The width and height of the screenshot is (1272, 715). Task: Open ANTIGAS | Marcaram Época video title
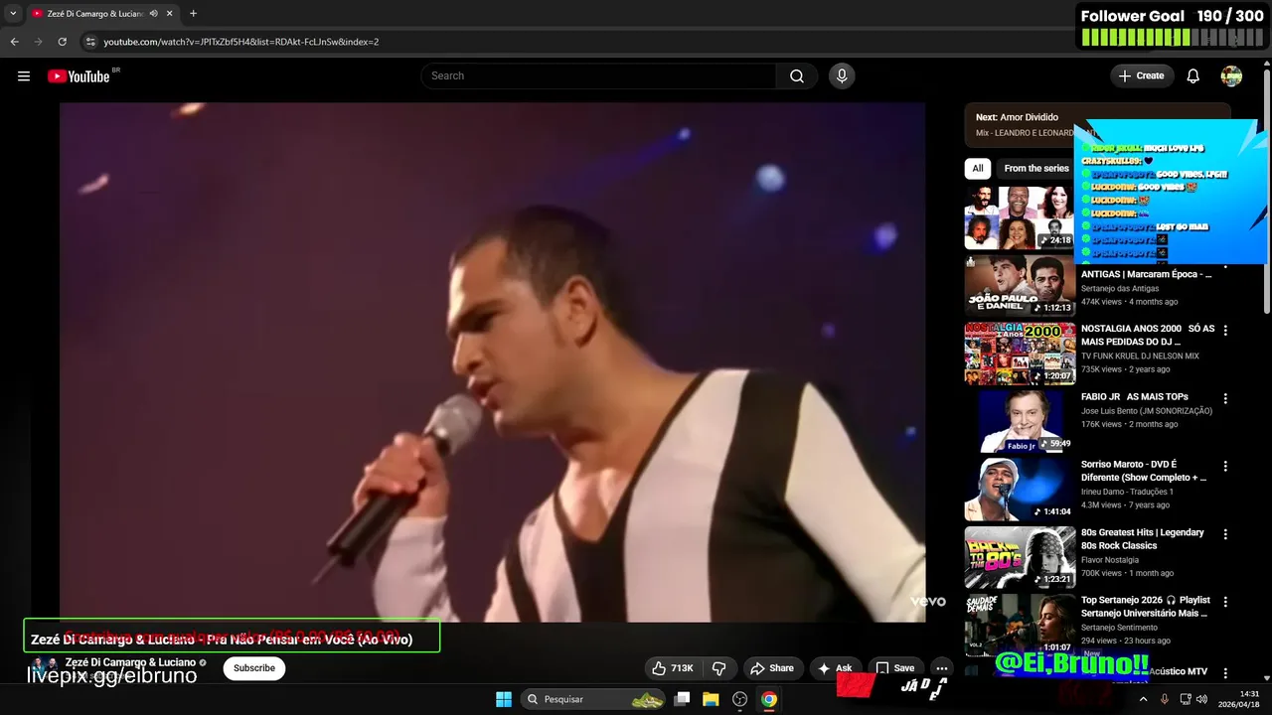[1146, 274]
